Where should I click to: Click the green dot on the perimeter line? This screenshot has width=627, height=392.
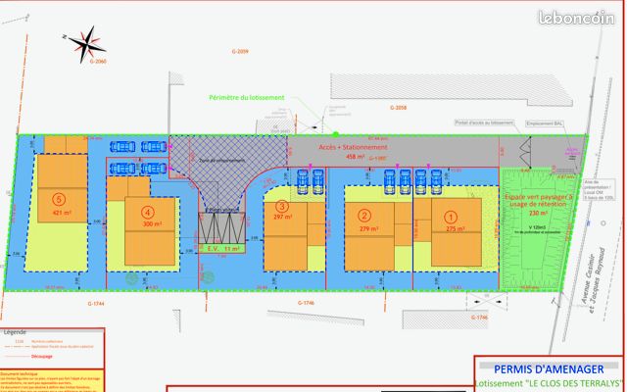click(336, 134)
